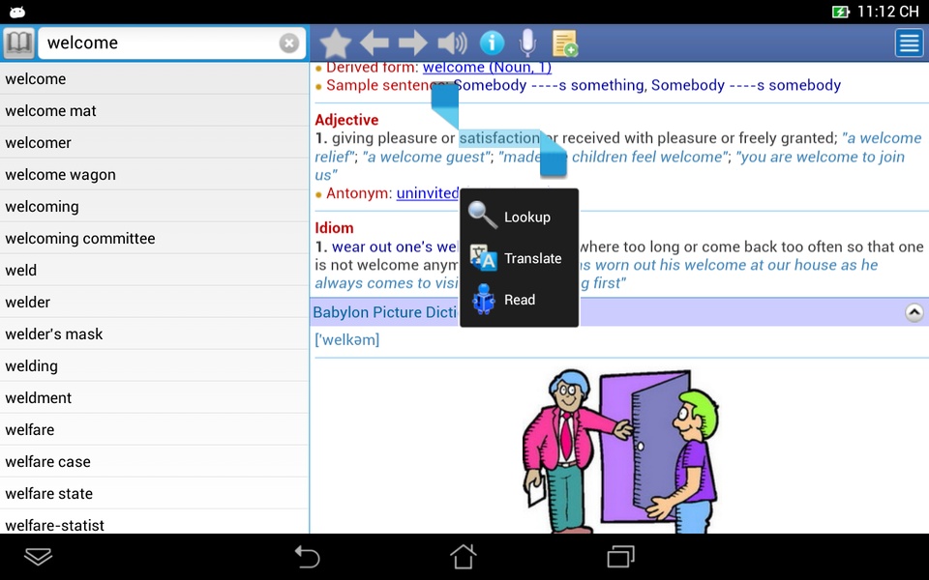Select 'welcome' in the word list
The image size is (929, 580).
pyautogui.click(x=154, y=78)
